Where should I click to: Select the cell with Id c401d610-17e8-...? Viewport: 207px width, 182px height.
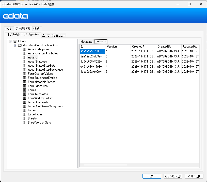pos(92,67)
